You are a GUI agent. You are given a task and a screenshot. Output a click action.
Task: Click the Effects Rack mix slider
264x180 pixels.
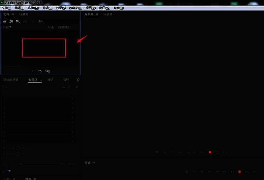[x=40, y=164]
